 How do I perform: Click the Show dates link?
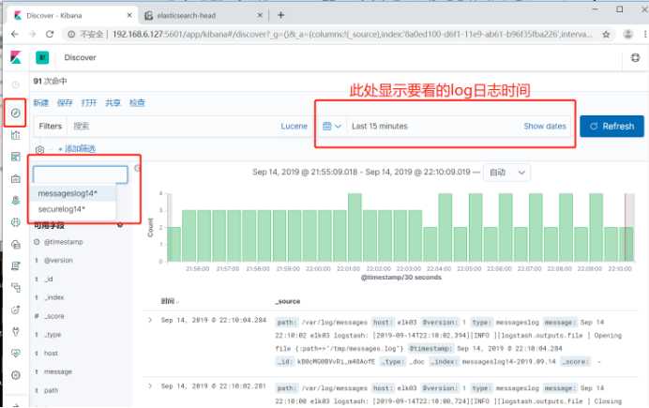pyautogui.click(x=545, y=127)
